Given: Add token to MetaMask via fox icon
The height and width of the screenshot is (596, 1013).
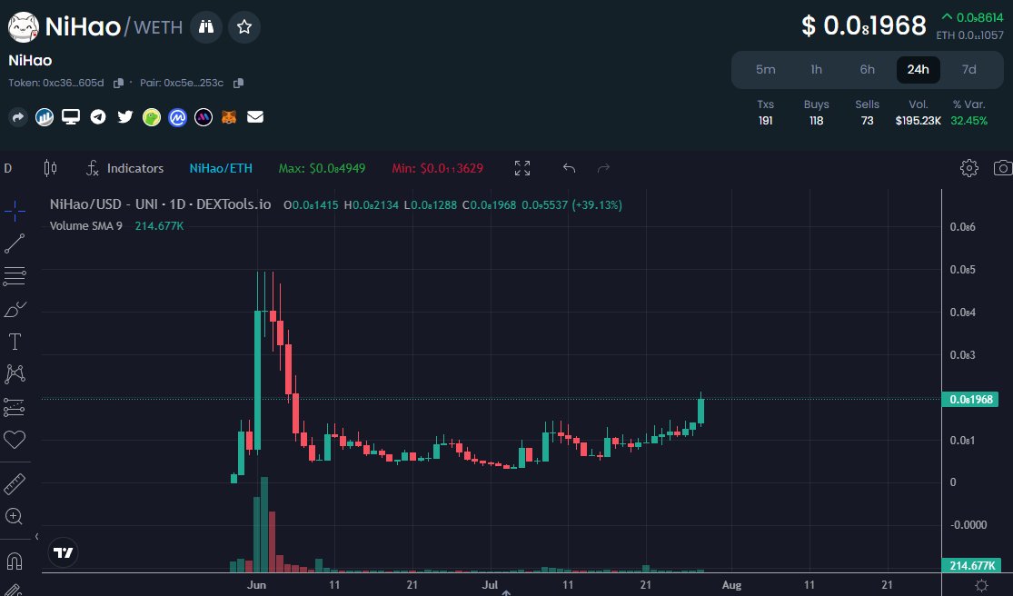Looking at the screenshot, I should click(x=229, y=117).
